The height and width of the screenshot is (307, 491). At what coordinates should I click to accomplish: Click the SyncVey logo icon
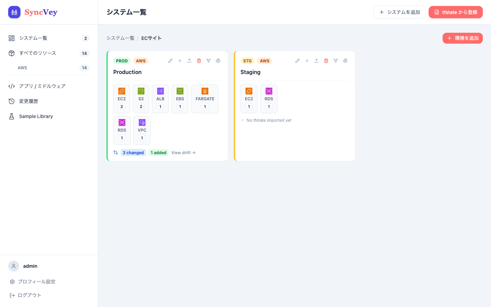[x=14, y=12]
